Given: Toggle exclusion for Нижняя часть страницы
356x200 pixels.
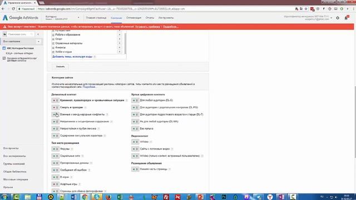Looking at the screenshot, I should [x=135, y=169].
